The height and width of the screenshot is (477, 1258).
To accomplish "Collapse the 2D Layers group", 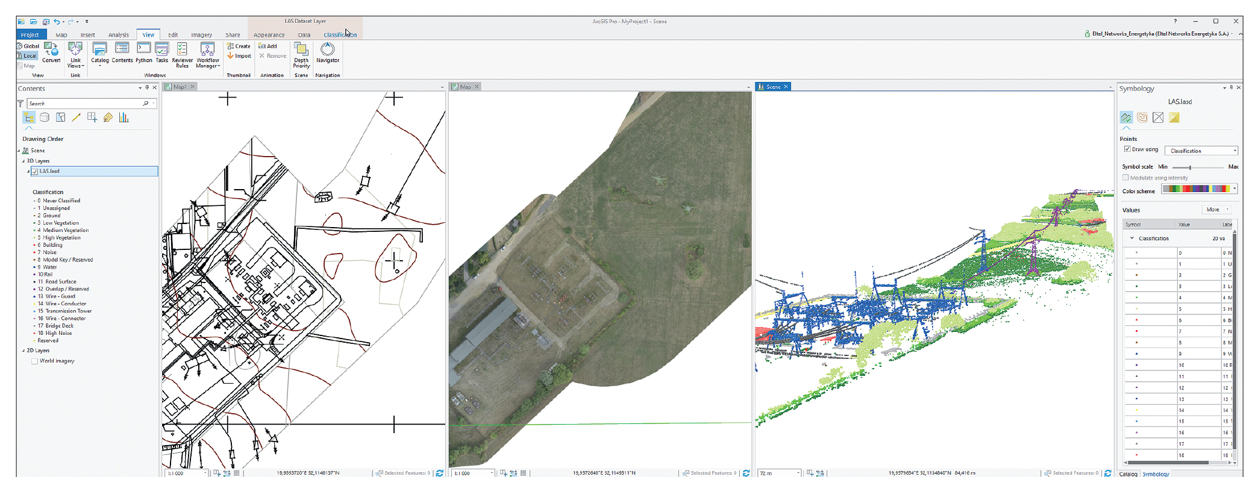I will click(x=23, y=351).
